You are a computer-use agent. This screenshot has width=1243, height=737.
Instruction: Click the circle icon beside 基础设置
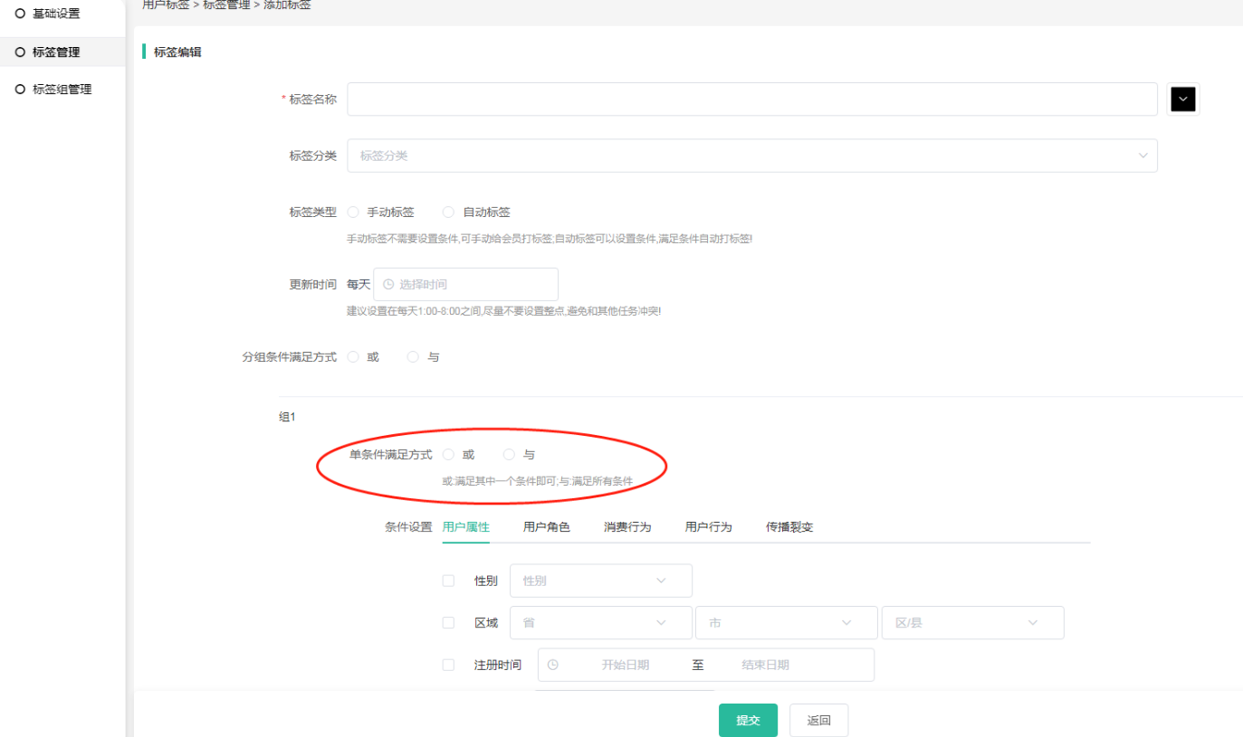click(20, 14)
